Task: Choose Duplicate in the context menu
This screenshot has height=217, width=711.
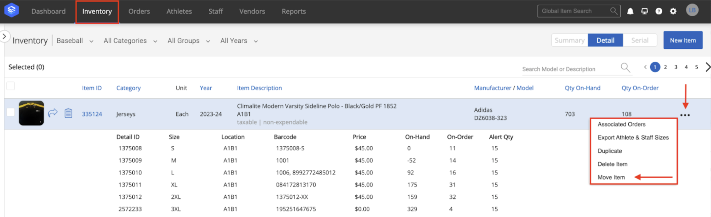Action: [610, 151]
